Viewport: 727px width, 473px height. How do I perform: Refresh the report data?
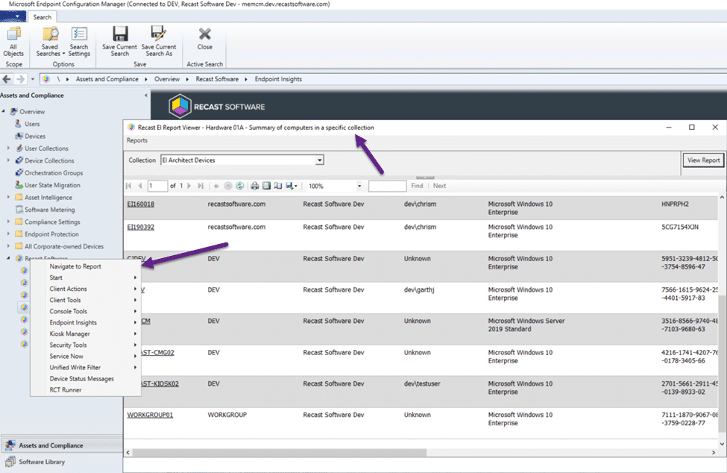(x=240, y=186)
